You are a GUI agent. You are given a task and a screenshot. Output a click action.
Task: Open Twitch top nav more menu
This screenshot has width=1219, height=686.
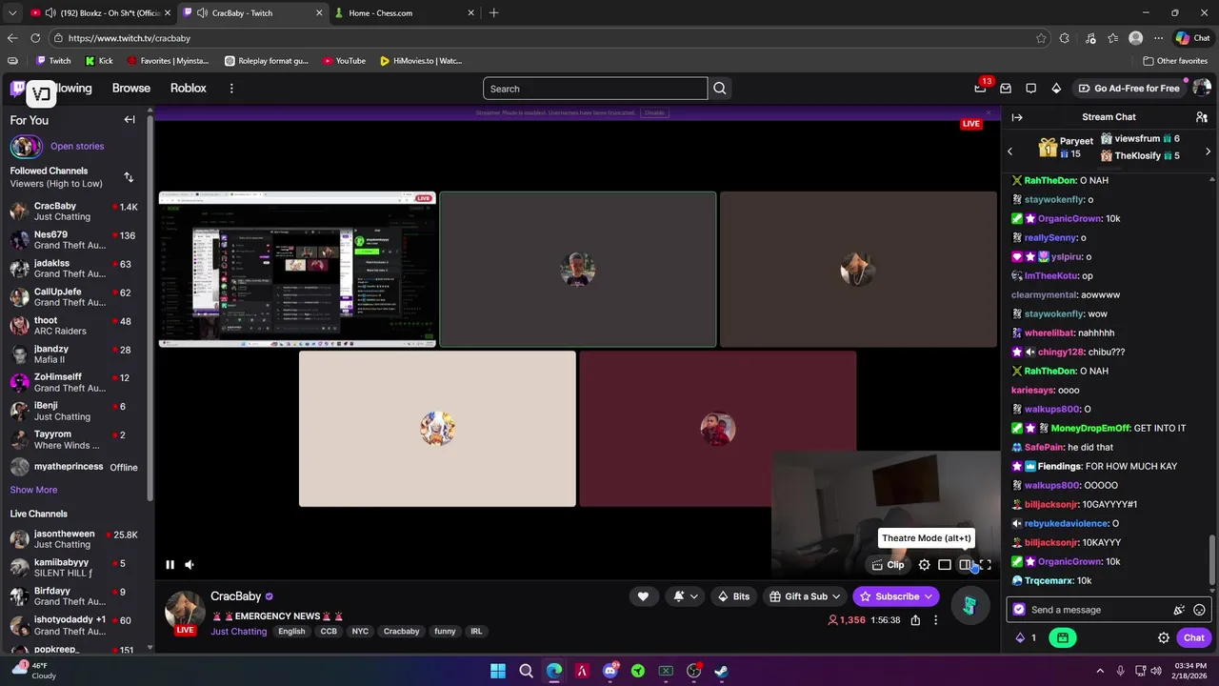230,88
